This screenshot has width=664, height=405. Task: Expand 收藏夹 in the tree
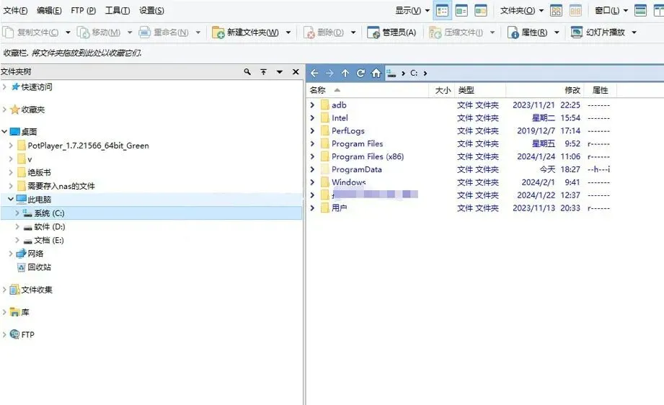4,110
